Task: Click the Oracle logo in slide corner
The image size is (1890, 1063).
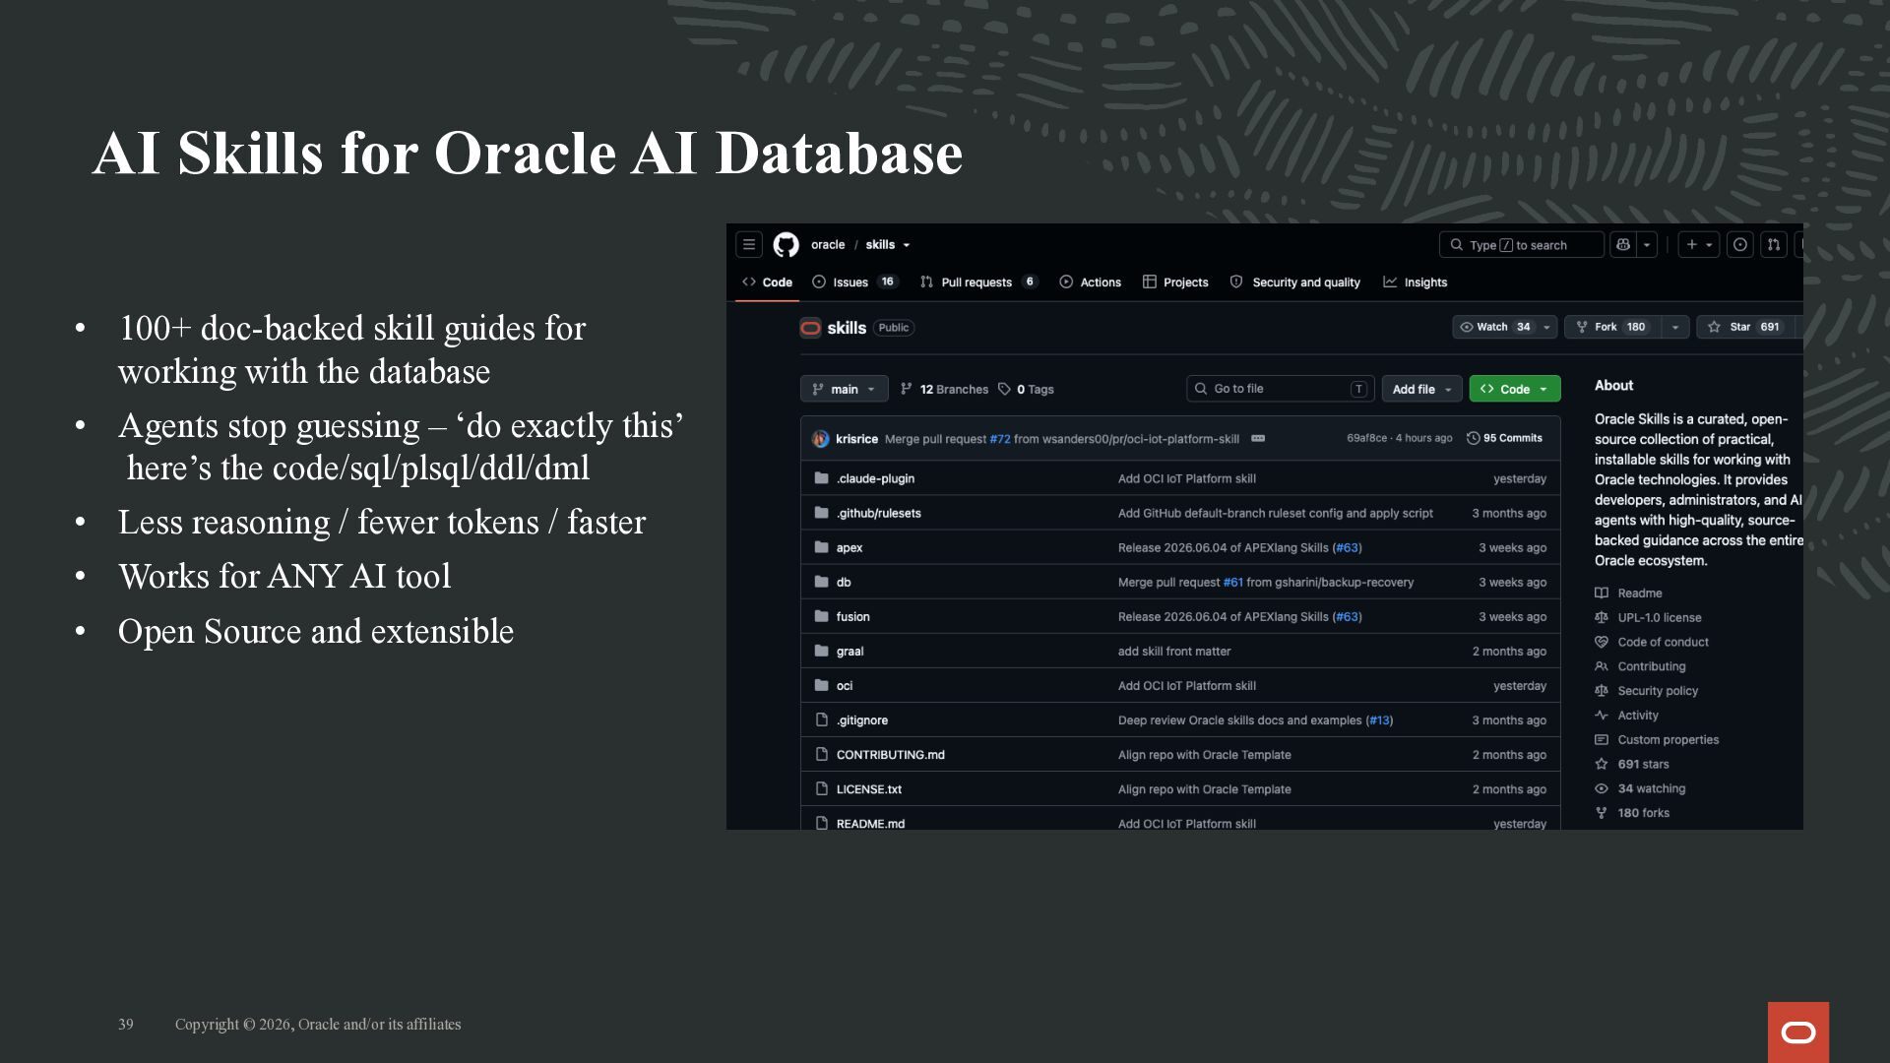Action: (1798, 1032)
